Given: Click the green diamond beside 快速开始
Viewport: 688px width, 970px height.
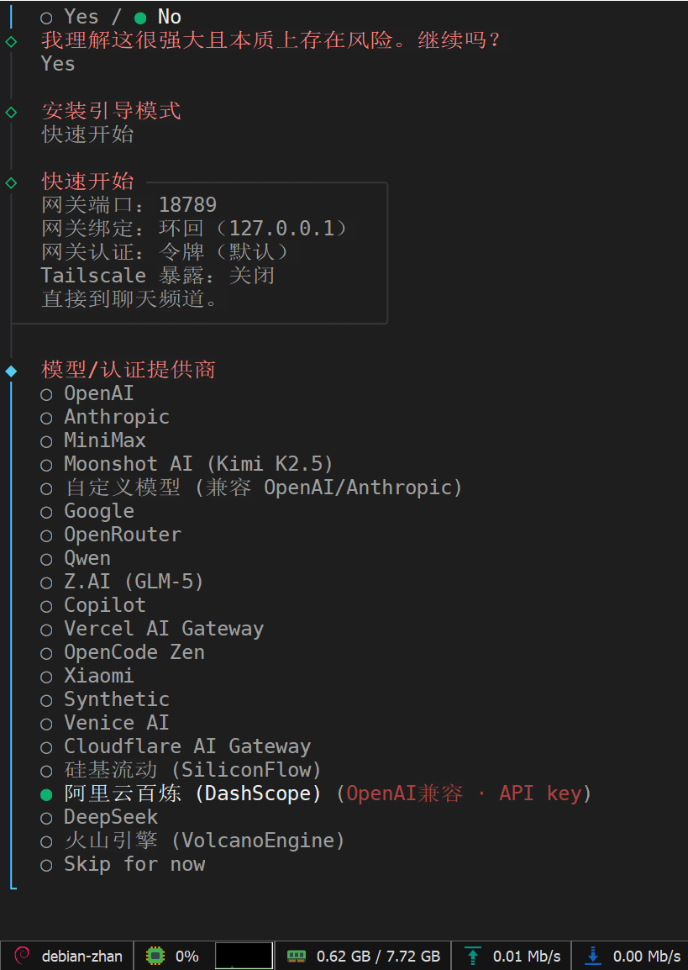Looking at the screenshot, I should pos(11,182).
